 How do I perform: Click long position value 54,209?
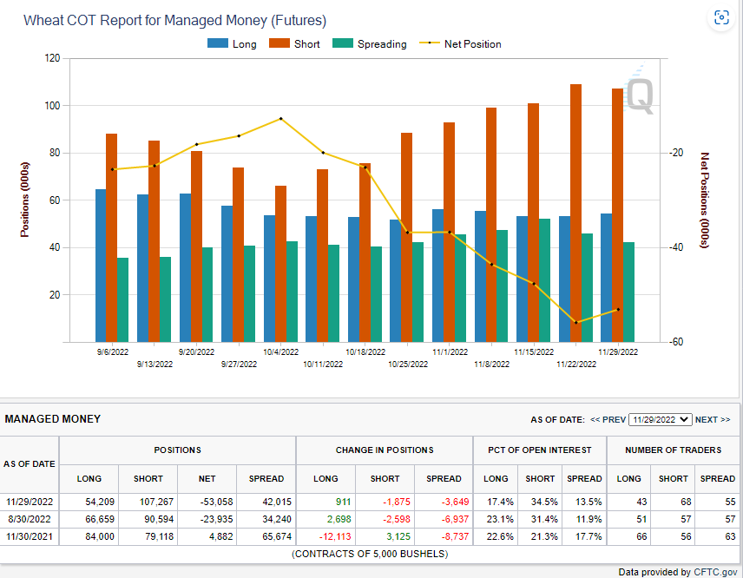[100, 502]
